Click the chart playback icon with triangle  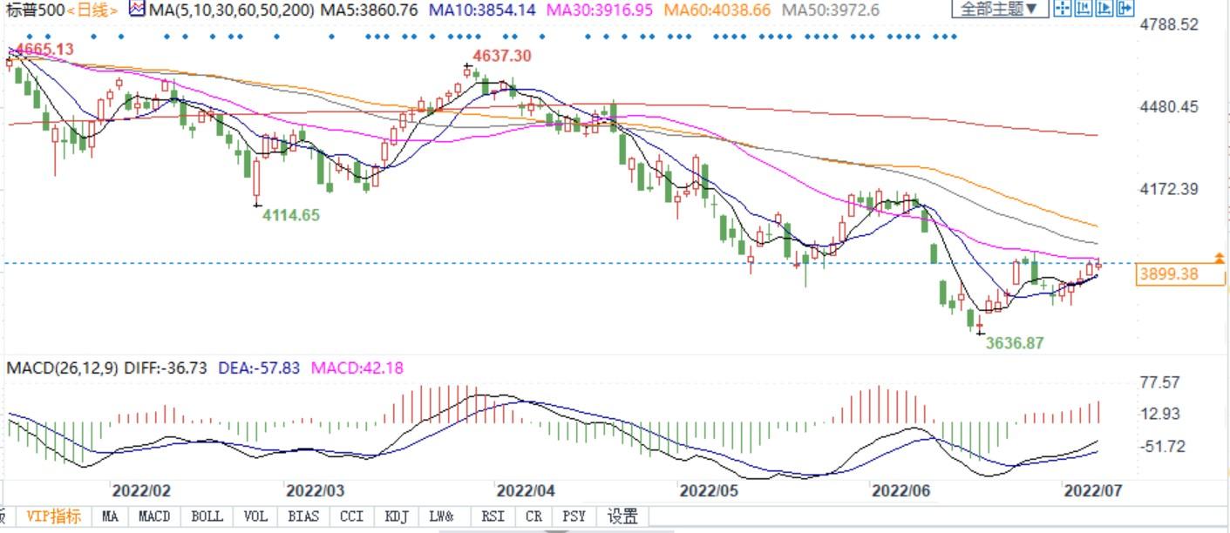click(1104, 9)
